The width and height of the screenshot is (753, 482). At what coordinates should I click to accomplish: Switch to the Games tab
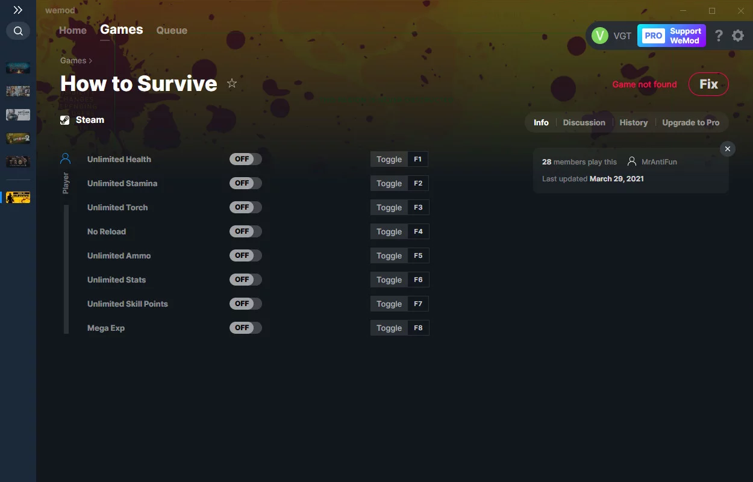tap(122, 30)
